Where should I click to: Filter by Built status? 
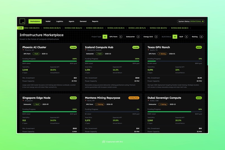click(183, 37)
